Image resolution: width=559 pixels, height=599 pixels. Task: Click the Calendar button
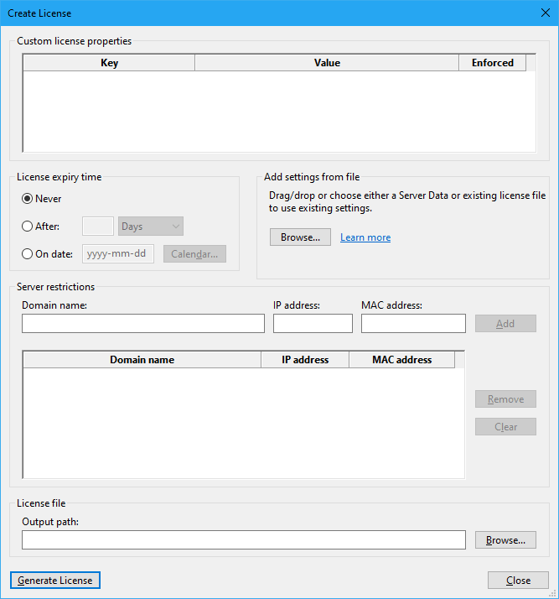[x=194, y=254]
